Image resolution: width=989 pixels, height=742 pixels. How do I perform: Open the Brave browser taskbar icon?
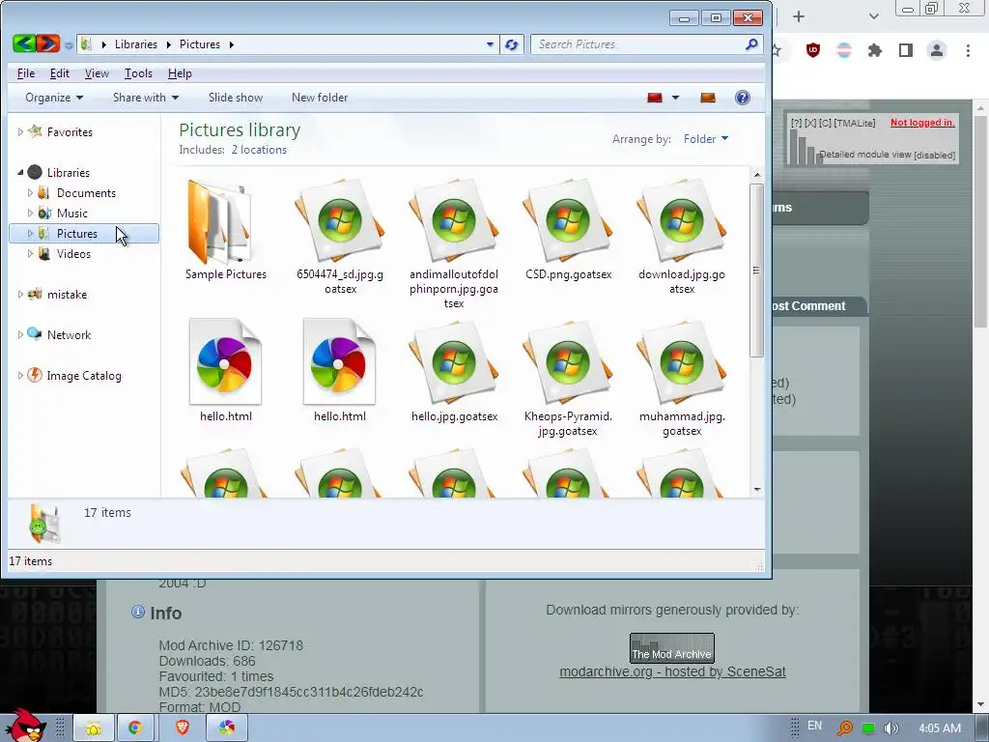(183, 728)
